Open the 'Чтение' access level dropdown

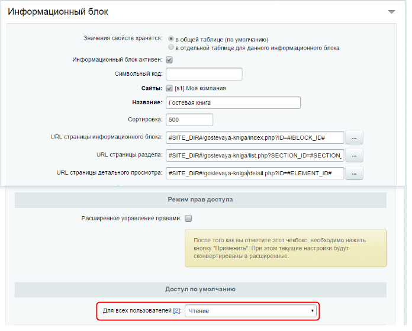[251, 310]
